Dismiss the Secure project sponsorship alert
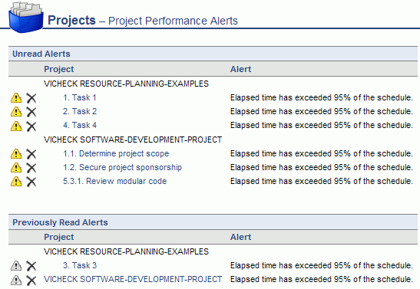Screen dimensions: 420x289 31,168
